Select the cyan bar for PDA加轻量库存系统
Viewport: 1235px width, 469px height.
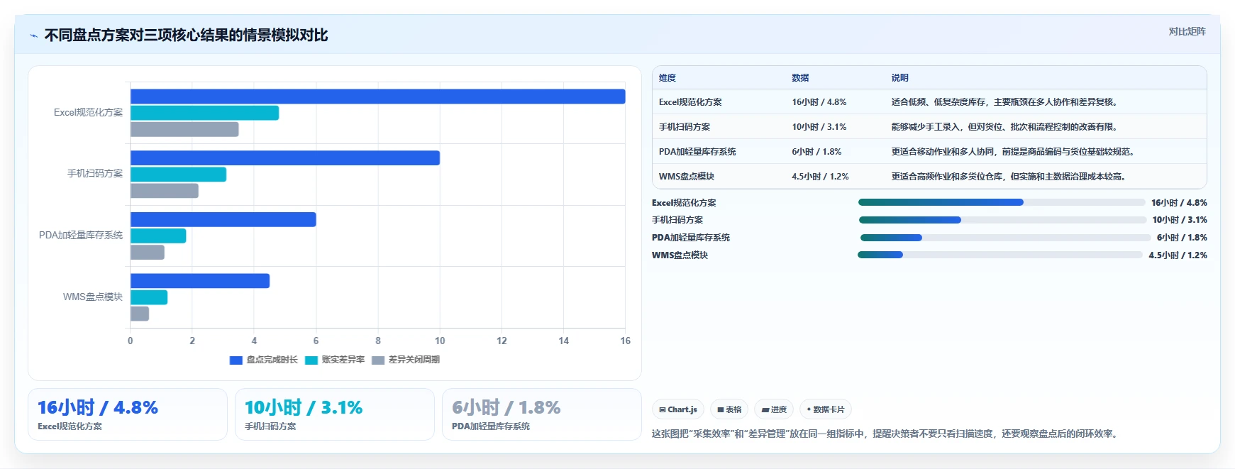(x=158, y=236)
